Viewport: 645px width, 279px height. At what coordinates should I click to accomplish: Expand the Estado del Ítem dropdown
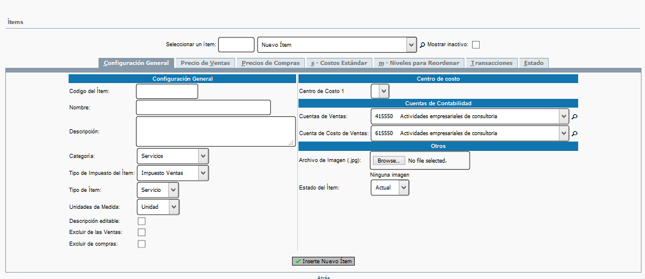pos(390,188)
